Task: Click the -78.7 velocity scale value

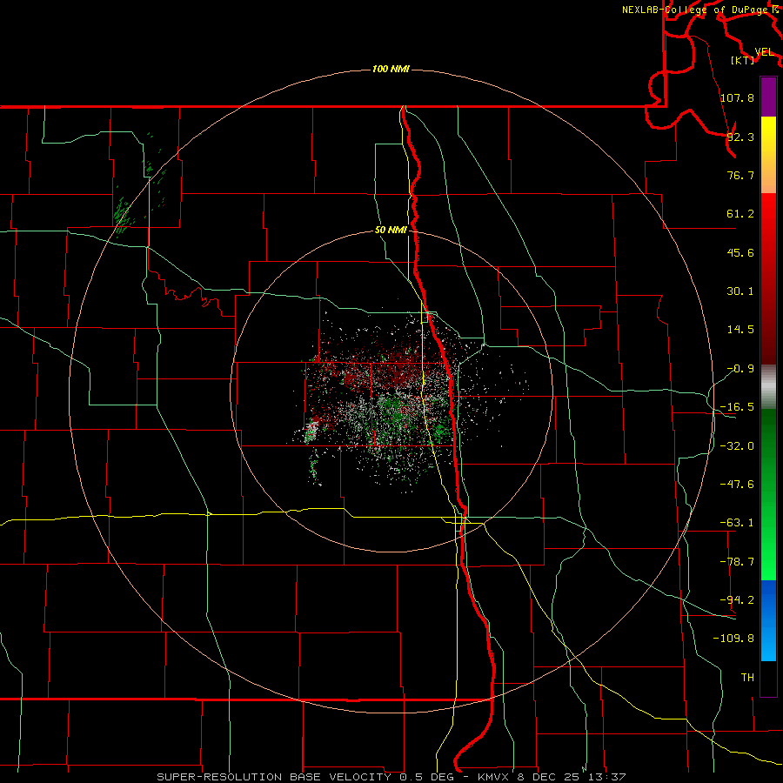Action: [737, 562]
